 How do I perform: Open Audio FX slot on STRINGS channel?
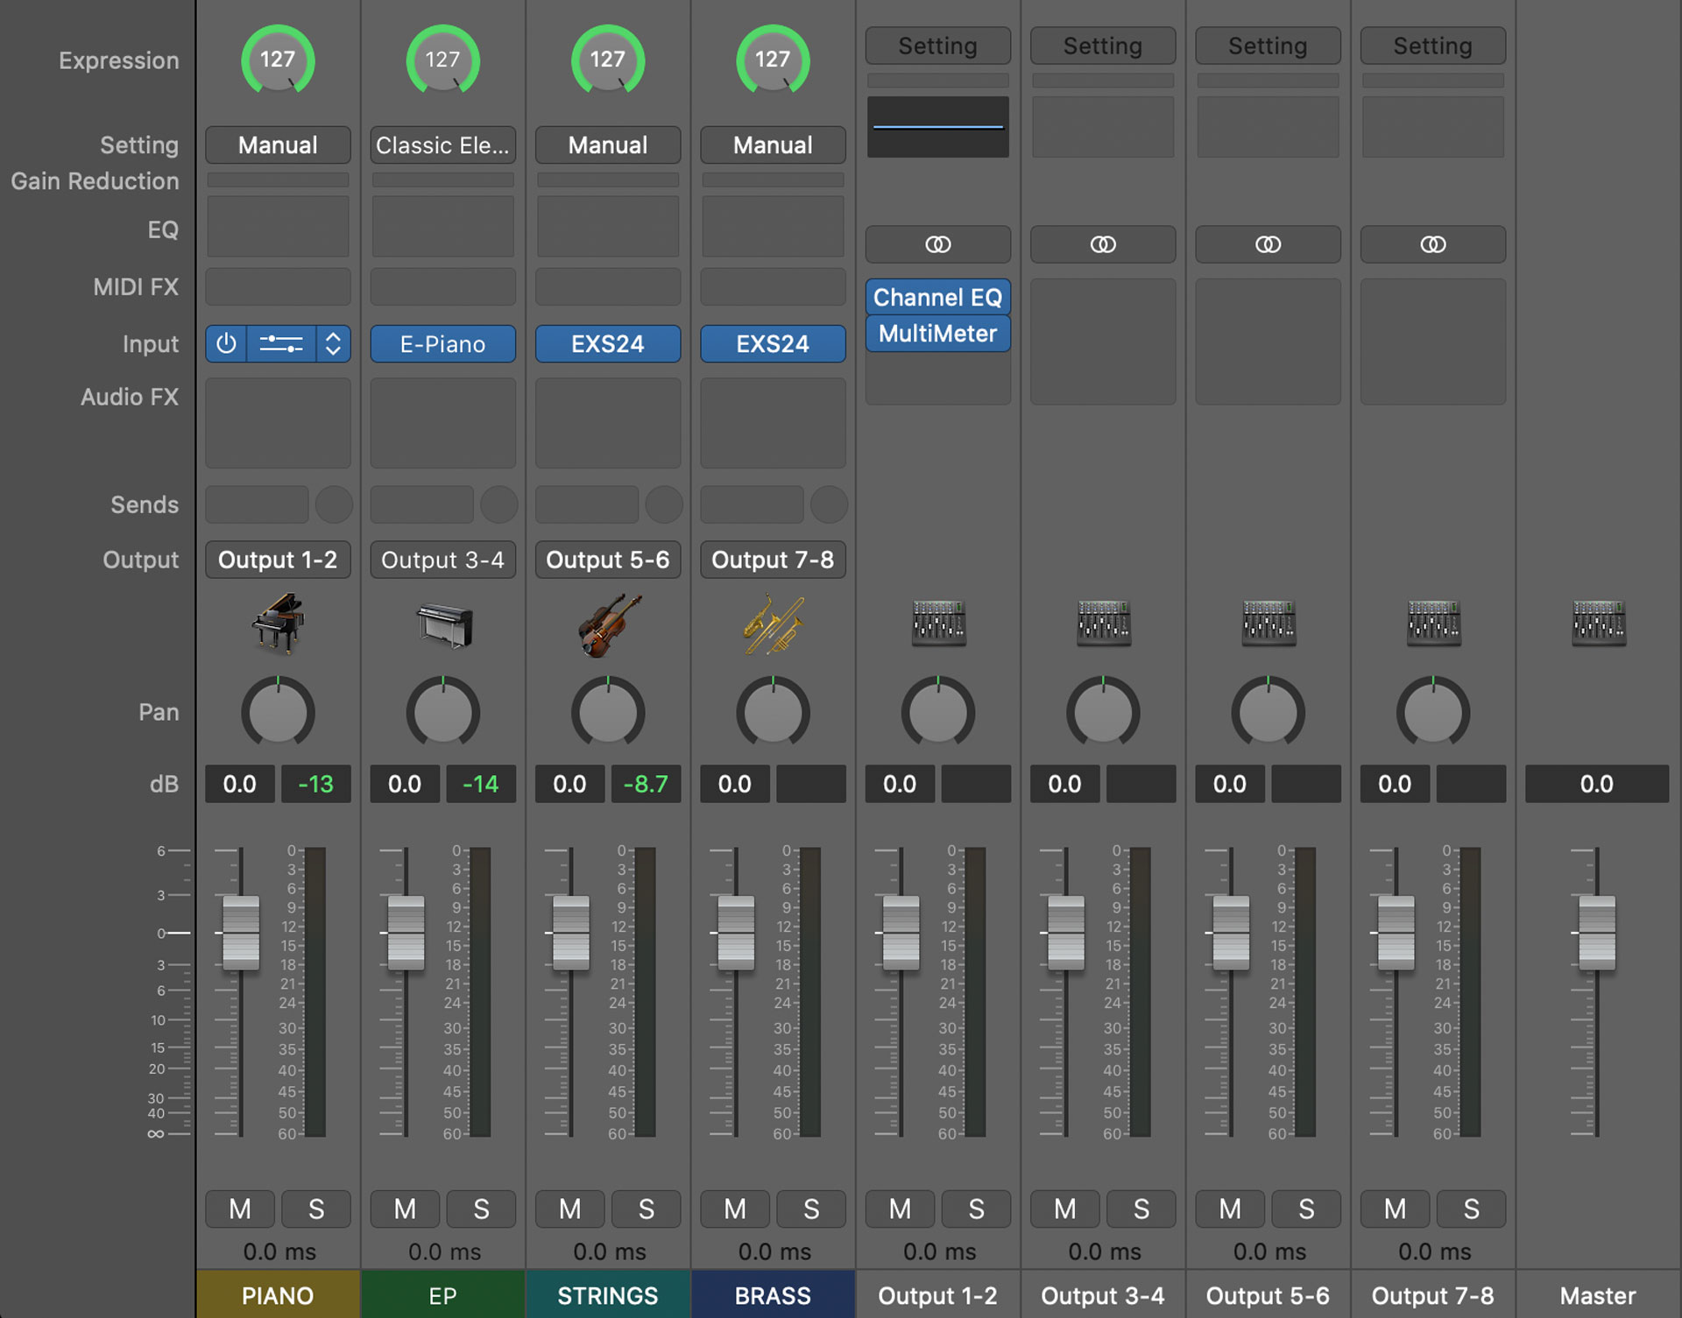tap(608, 396)
